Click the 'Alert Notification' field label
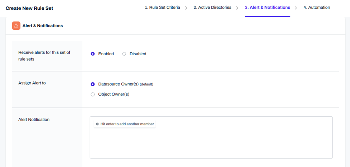This screenshot has width=350, height=167. pyautogui.click(x=34, y=120)
